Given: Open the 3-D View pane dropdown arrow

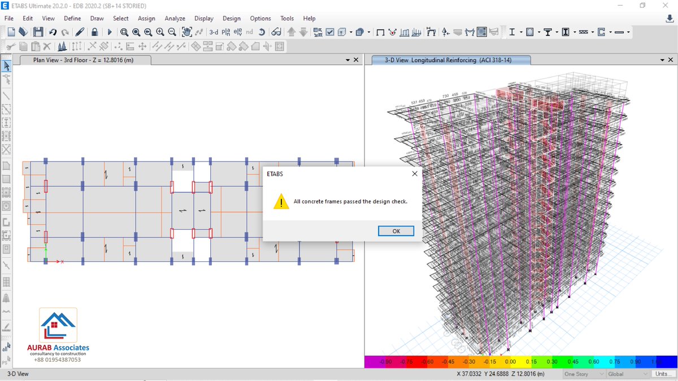Looking at the screenshot, I should 662,60.
